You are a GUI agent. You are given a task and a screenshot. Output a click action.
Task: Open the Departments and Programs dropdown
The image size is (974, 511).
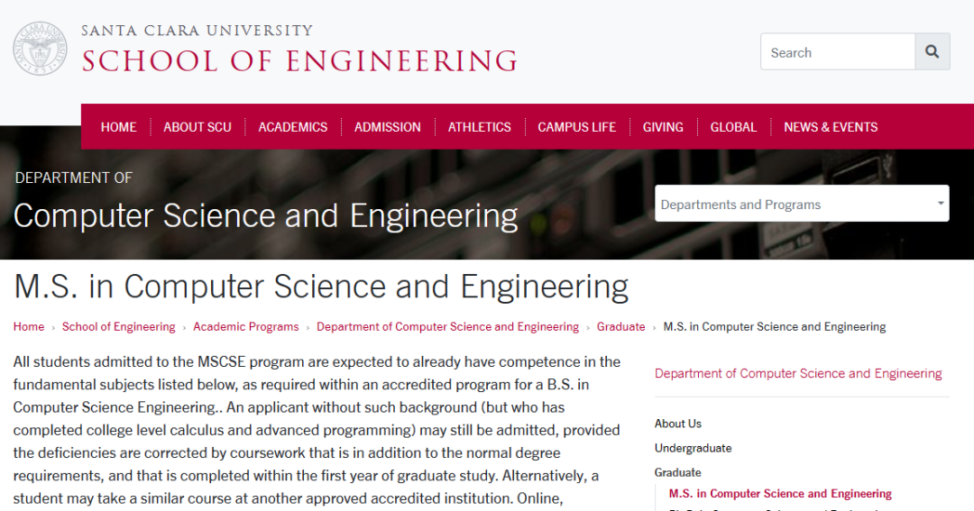802,205
